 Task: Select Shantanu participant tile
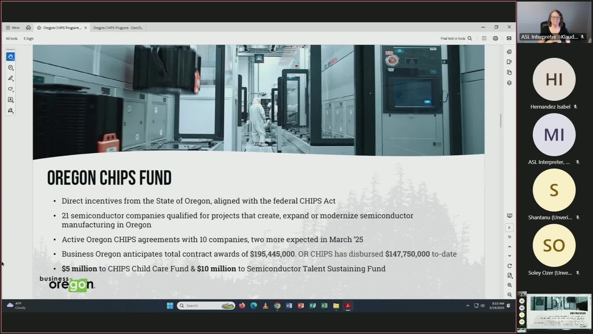click(x=554, y=194)
